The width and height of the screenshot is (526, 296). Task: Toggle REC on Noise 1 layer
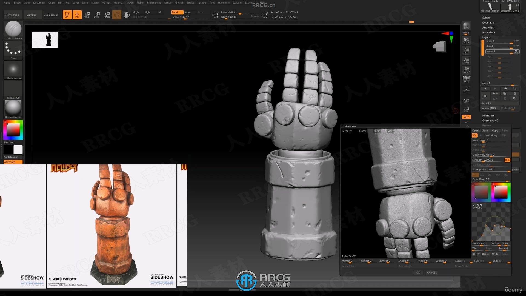[x=516, y=51]
